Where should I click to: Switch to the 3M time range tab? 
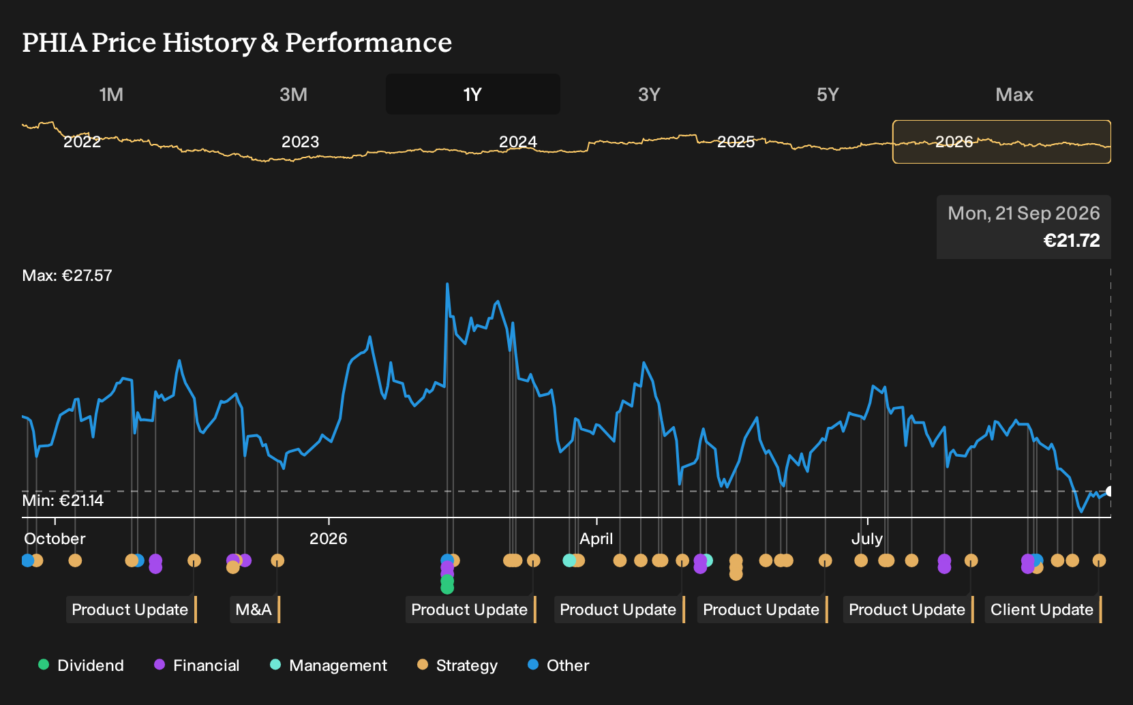(x=293, y=94)
